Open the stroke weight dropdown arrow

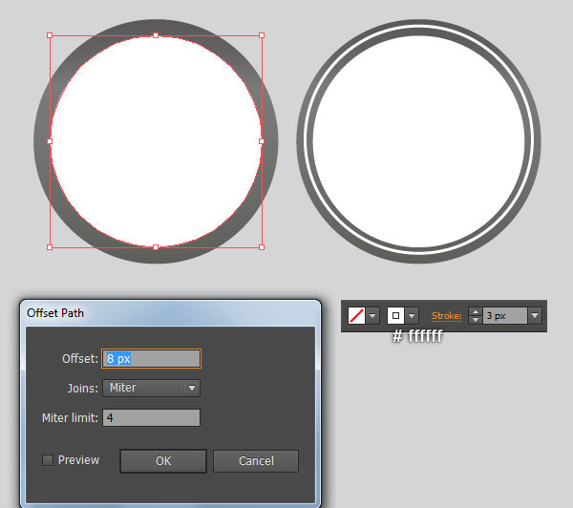(x=535, y=315)
